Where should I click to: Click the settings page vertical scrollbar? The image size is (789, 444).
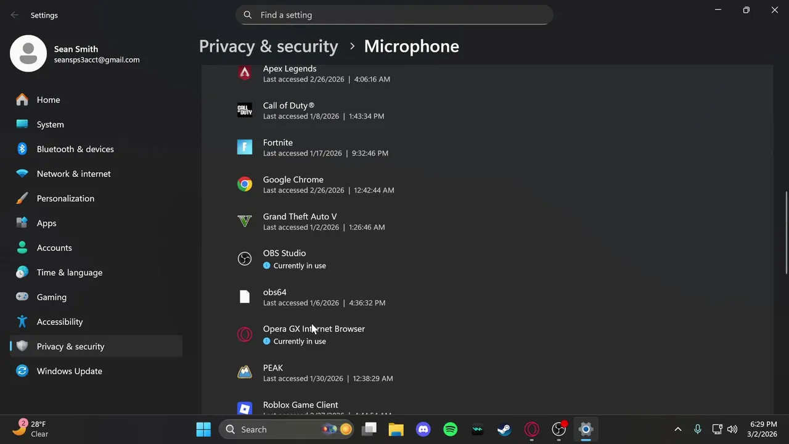coord(786,232)
